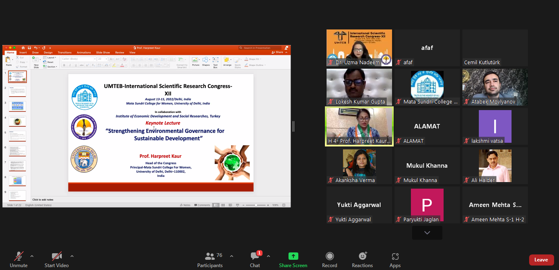The image size is (559, 270).
Task: Click the Share button in PowerPoint
Action: pyautogui.click(x=277, y=52)
